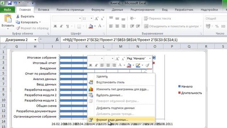
Task: Increase indent in ribbon
Action: click(x=138, y=26)
